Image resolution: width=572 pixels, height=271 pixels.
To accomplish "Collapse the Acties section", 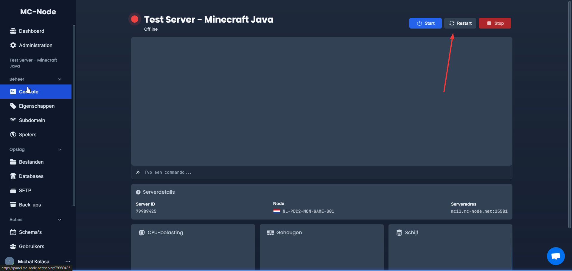I will click(x=60, y=220).
